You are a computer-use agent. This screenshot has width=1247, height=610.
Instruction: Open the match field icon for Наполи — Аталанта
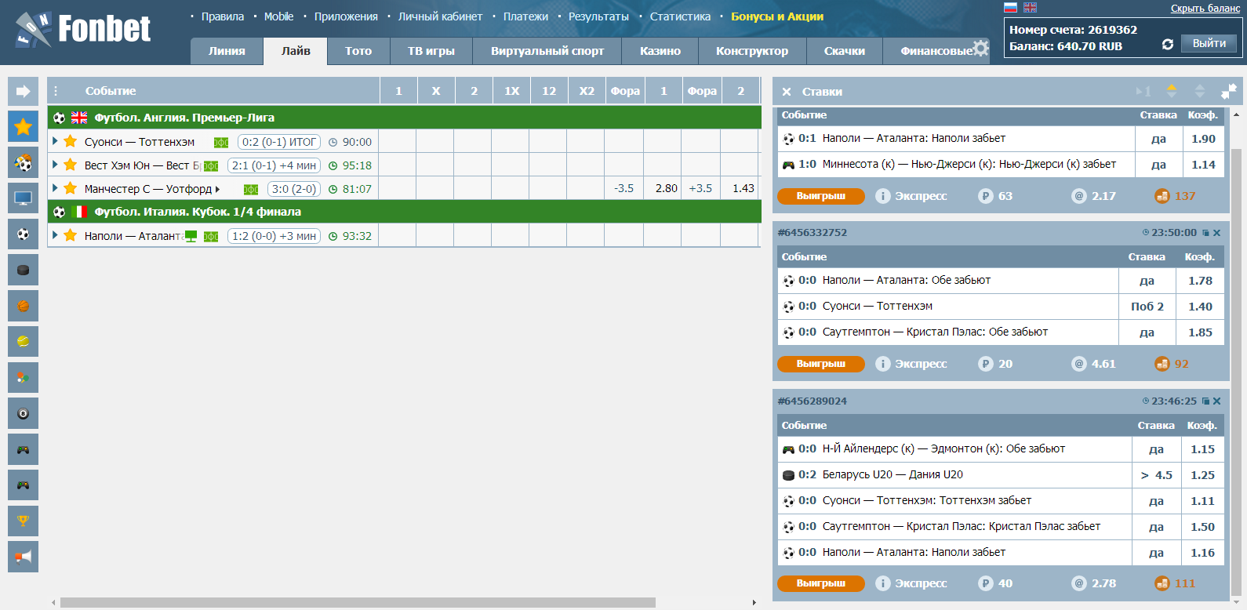tap(211, 236)
